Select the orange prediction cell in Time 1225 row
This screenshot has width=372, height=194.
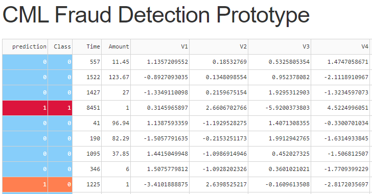point(25,184)
